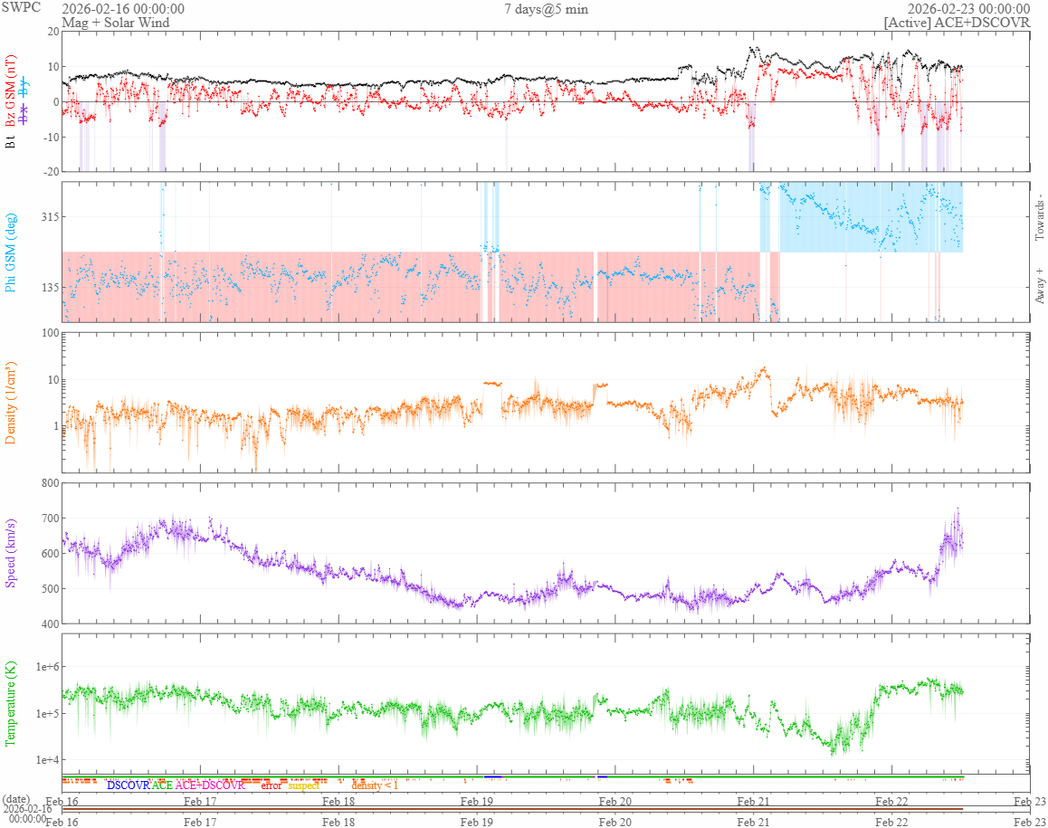This screenshot has height=828, width=1048.
Task: Click the (date) label at bottom left
Action: coord(16,799)
